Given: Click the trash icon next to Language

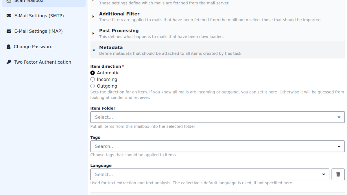Looking at the screenshot, I should pos(338,174).
